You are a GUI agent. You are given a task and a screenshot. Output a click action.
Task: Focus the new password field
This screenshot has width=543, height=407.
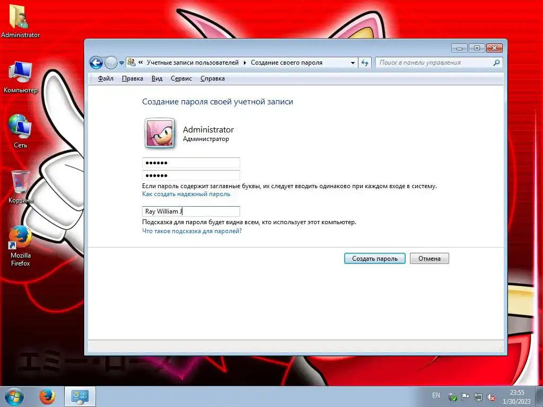click(x=191, y=163)
